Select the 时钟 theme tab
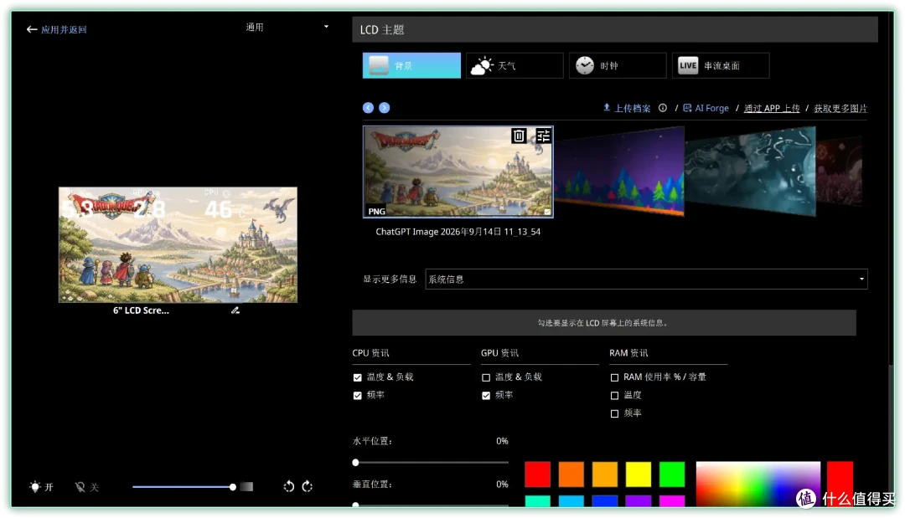Image resolution: width=905 pixels, height=518 pixels. (618, 65)
